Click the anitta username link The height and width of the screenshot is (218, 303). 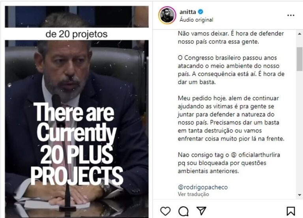pos(188,12)
